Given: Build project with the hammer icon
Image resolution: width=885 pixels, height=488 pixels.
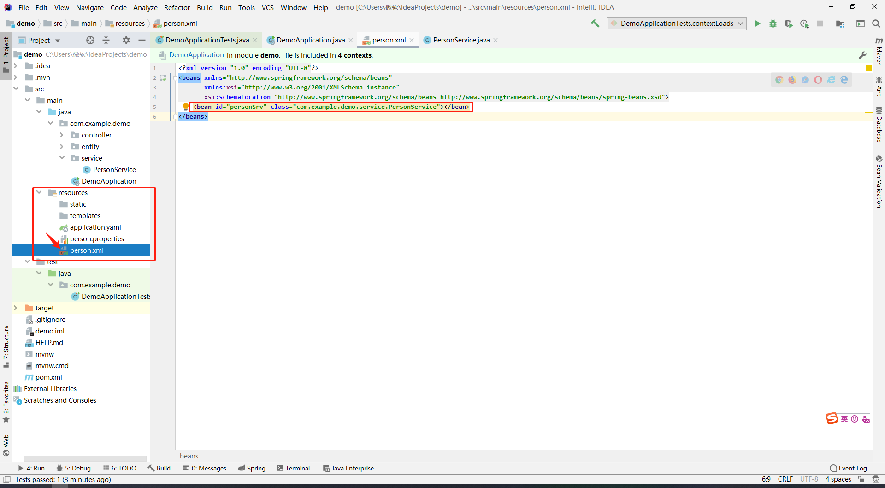Looking at the screenshot, I should pyautogui.click(x=595, y=24).
